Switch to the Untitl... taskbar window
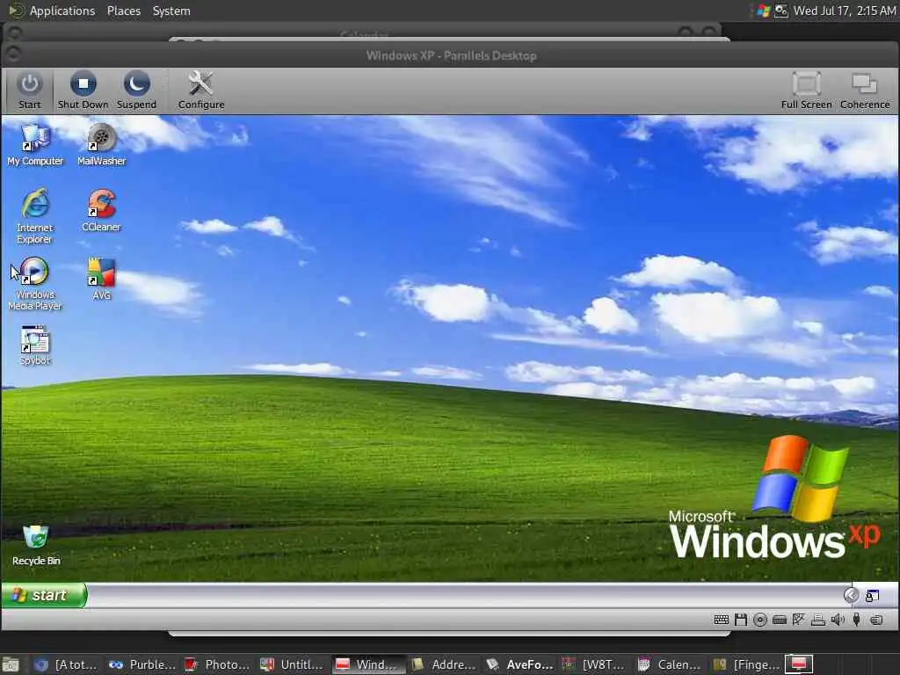 click(x=293, y=664)
